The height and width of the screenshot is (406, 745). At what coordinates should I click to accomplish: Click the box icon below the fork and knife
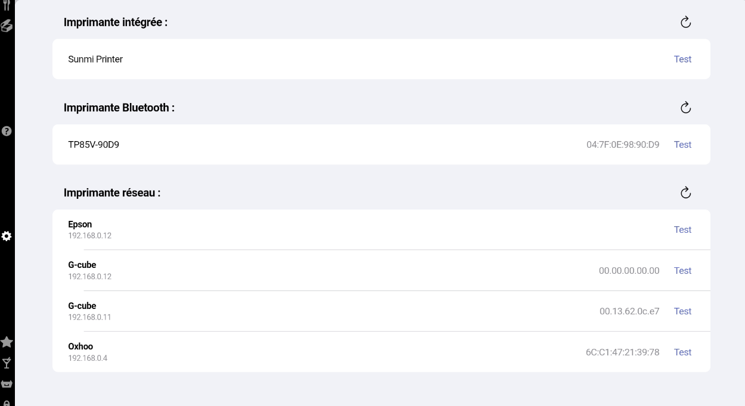pos(7,26)
